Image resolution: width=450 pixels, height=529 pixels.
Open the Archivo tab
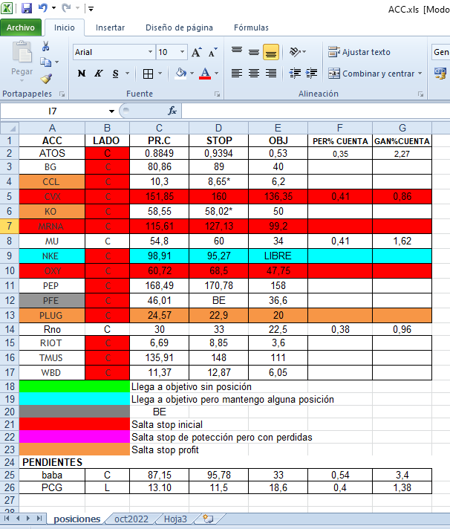[x=21, y=27]
